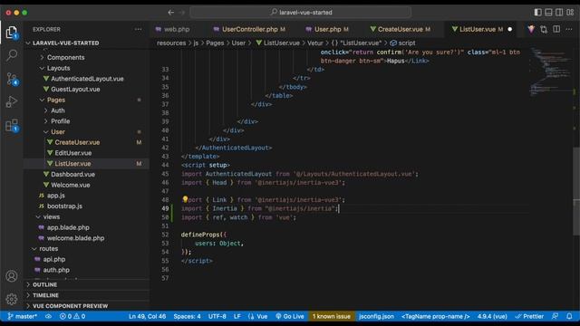Screen dimensions: 580x326
Task: Open the Explorer view in activity bar
Action: tap(12, 33)
